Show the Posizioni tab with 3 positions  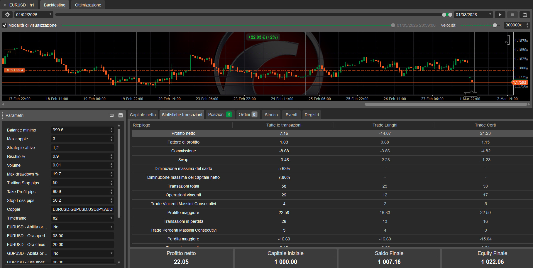click(x=220, y=114)
